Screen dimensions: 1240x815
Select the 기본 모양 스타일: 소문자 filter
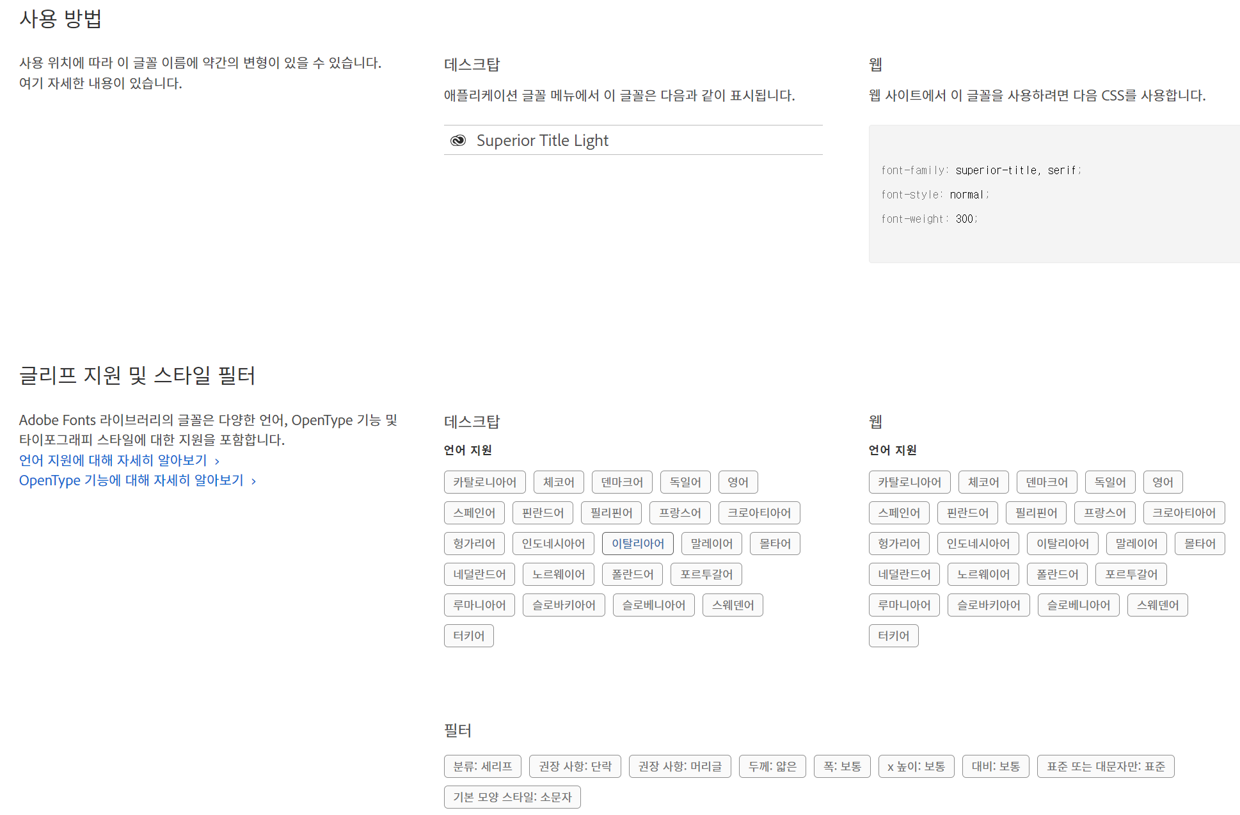512,797
